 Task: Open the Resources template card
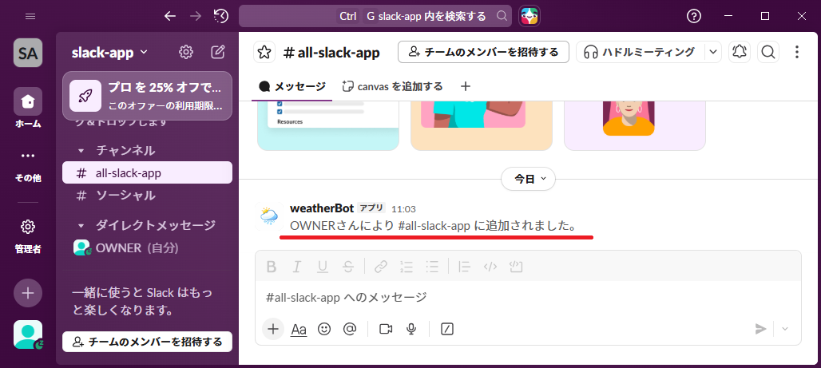coord(328,125)
